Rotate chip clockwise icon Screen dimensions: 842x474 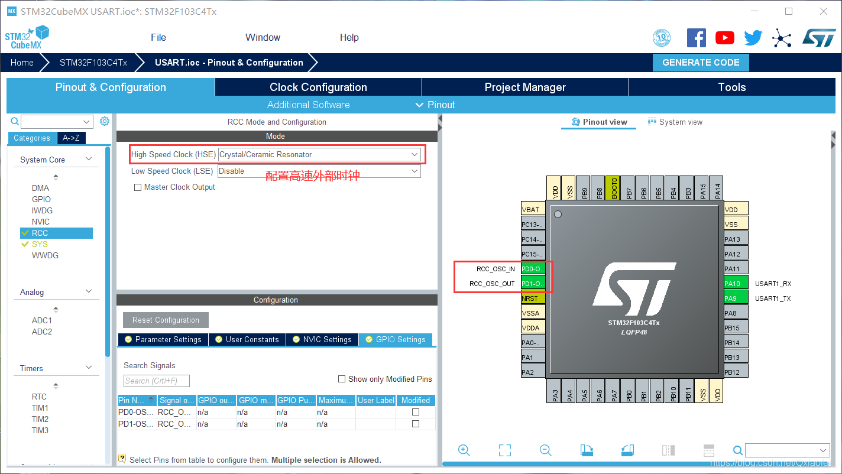587,450
